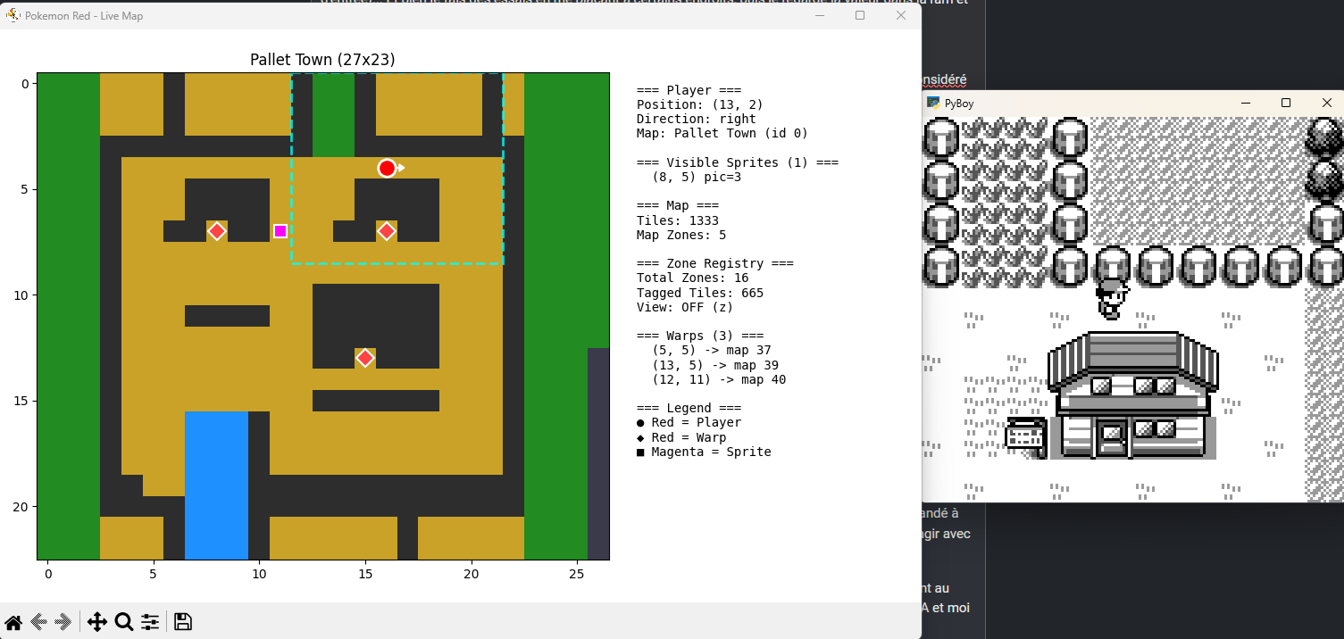Maximize the PyBoy window
This screenshot has width=1344, height=639.
click(x=1286, y=103)
